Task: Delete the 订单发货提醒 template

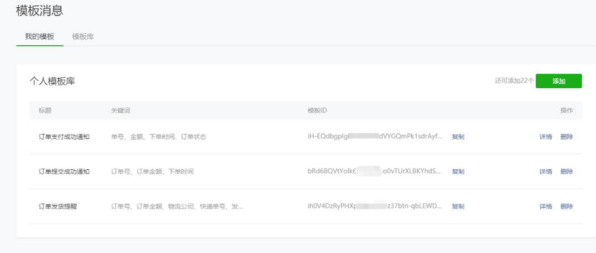Action: (566, 207)
